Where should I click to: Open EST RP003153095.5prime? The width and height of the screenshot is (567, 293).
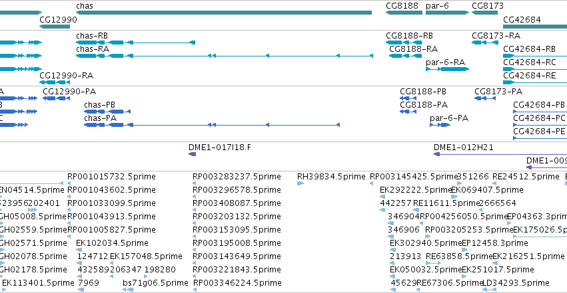click(x=237, y=230)
